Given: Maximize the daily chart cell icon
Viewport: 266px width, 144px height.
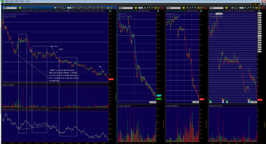Looking at the screenshot, I should point(259,11).
